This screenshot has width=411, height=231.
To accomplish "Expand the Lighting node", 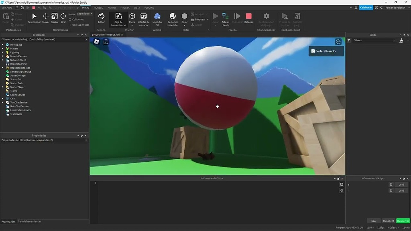I will tap(3, 53).
